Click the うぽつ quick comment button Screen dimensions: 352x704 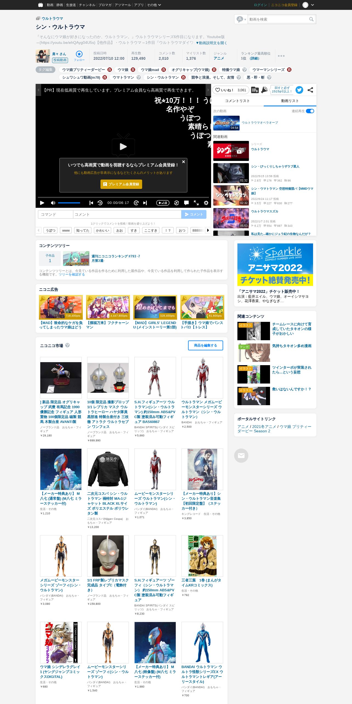pos(50,231)
